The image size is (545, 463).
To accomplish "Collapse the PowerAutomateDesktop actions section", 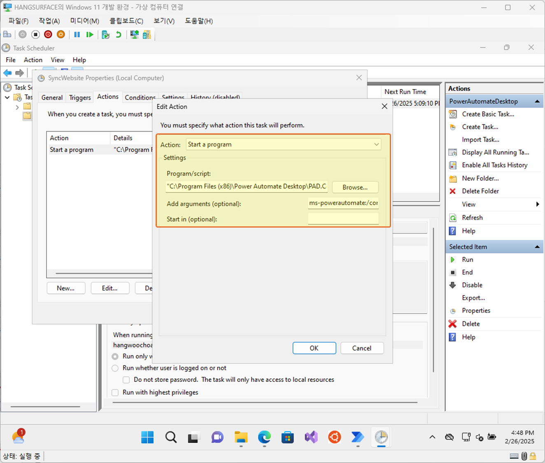I will click(537, 101).
